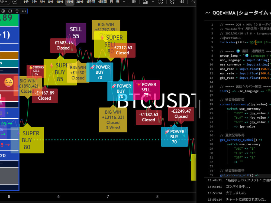Select the STRONG SELL 65 label
The image size is (271, 203).
tap(36, 71)
